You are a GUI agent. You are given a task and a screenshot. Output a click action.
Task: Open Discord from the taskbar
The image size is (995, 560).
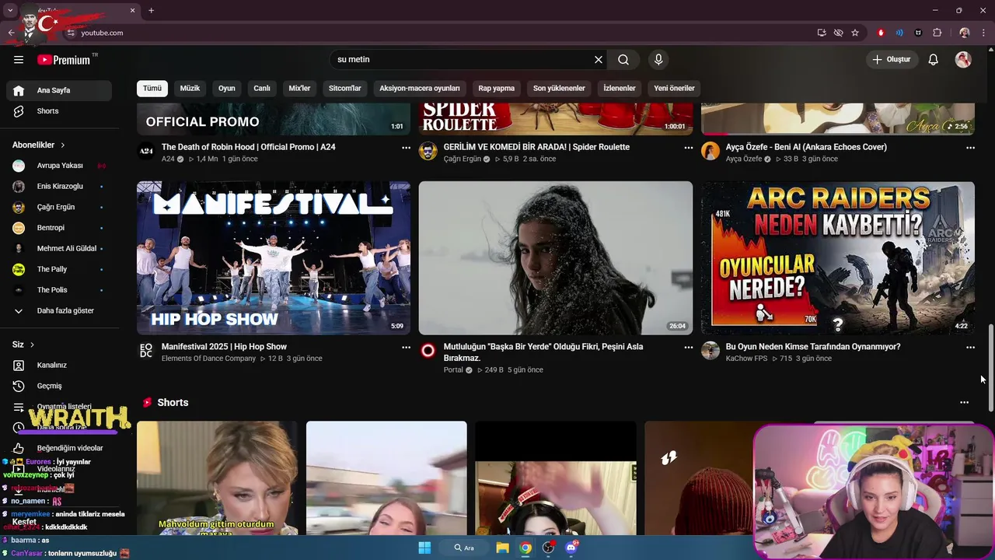pyautogui.click(x=571, y=548)
